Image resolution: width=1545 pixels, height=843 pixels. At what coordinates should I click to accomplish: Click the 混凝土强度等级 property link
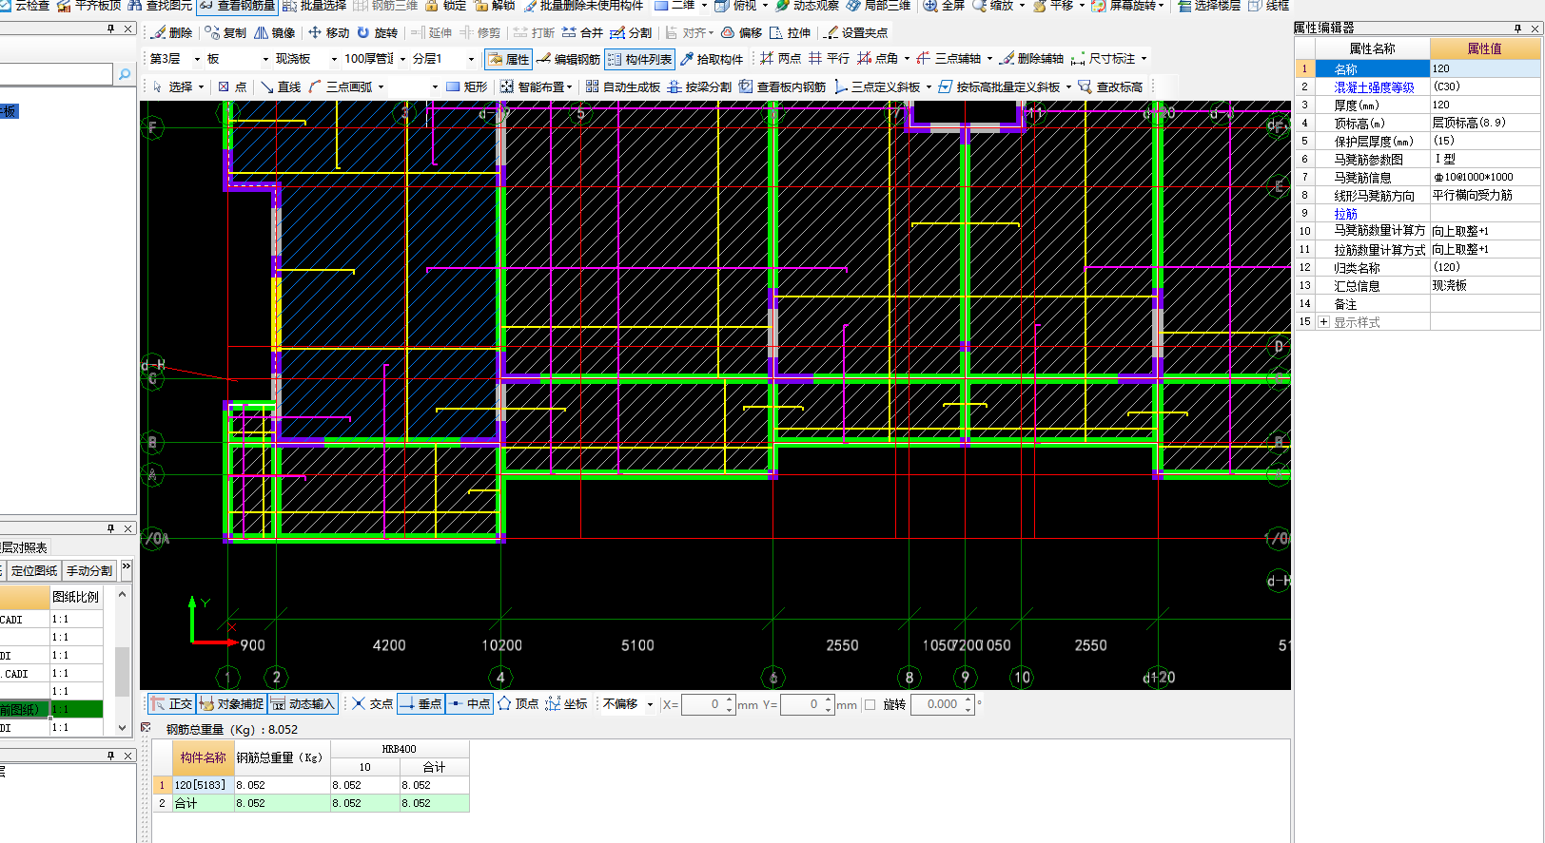coord(1374,86)
